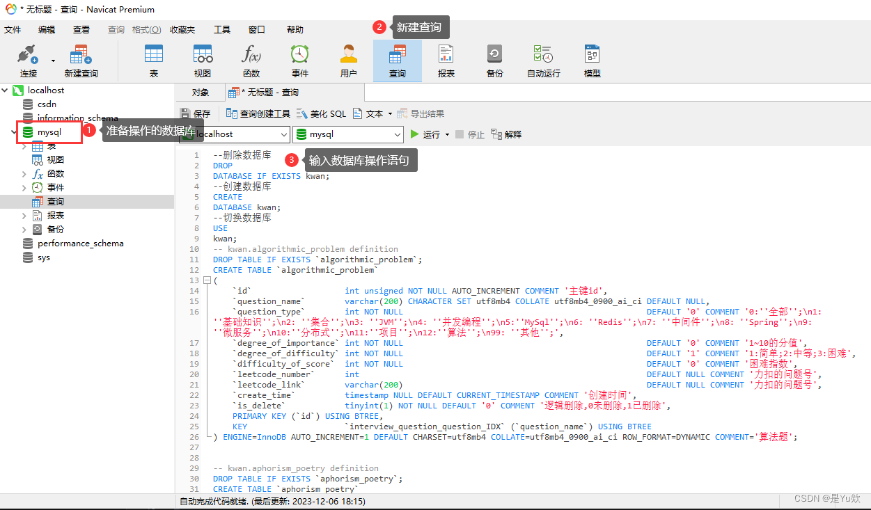The image size is (871, 510).
Task: Click Beautify SQL (美化 SQL)
Action: 321,113
